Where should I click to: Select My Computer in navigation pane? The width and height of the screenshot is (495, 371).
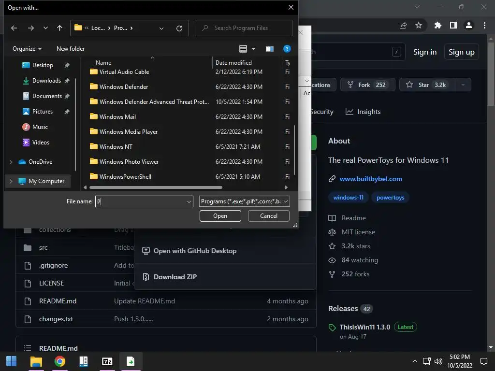click(46, 181)
